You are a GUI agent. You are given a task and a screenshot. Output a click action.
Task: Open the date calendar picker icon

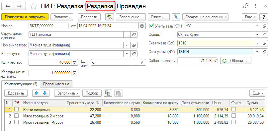click(142, 26)
